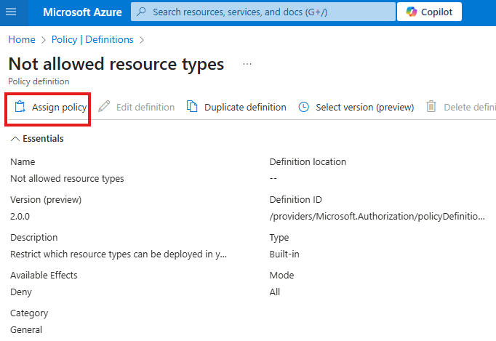
Task: Click the Definition location value '--'
Action: (273, 179)
